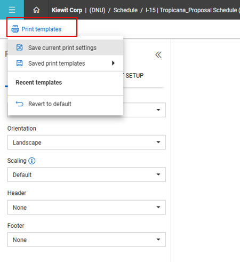The image size is (240, 262).
Task: Open the Scaling Default dropdown
Action: point(86,174)
